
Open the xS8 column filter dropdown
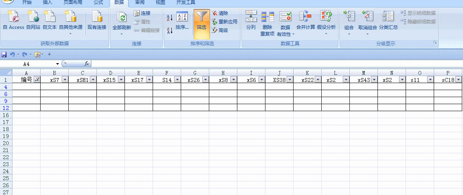tap(233, 80)
